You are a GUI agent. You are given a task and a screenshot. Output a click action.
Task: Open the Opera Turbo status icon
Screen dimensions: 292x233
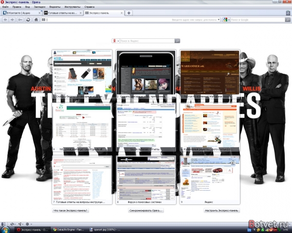click(27, 224)
